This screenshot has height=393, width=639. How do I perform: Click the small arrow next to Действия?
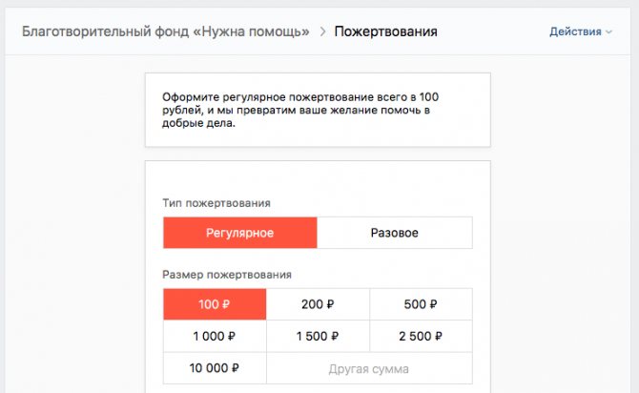tap(609, 32)
